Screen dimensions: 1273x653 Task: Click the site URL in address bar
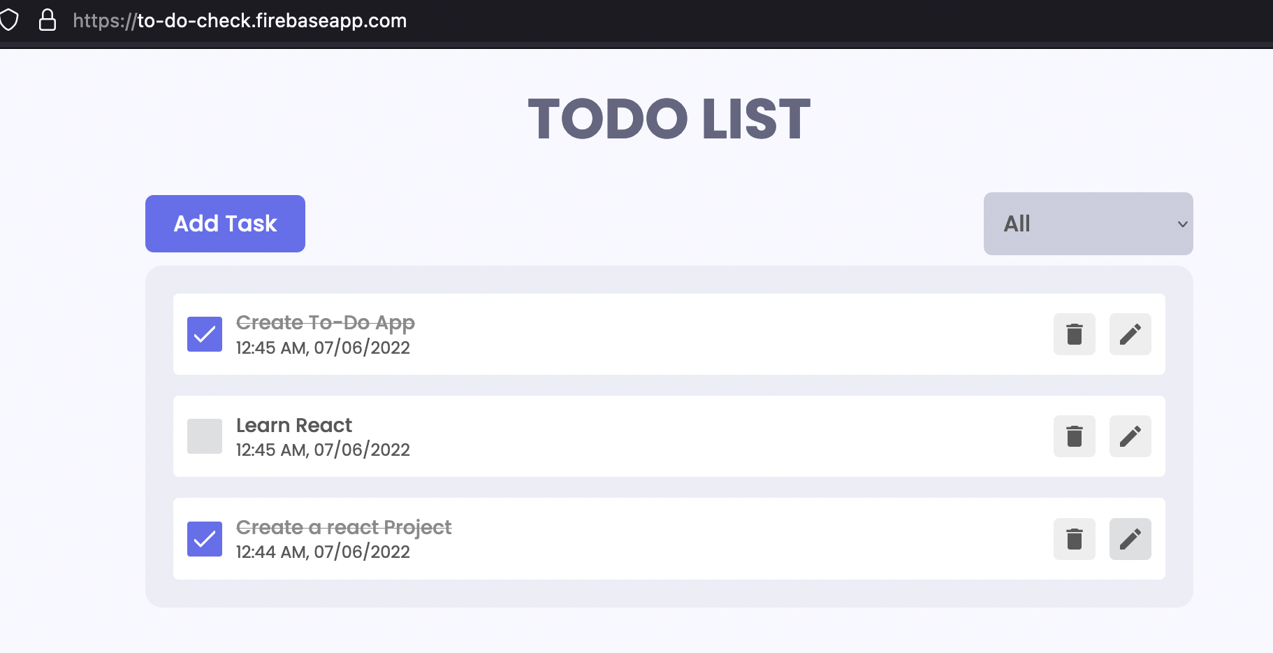click(x=238, y=20)
